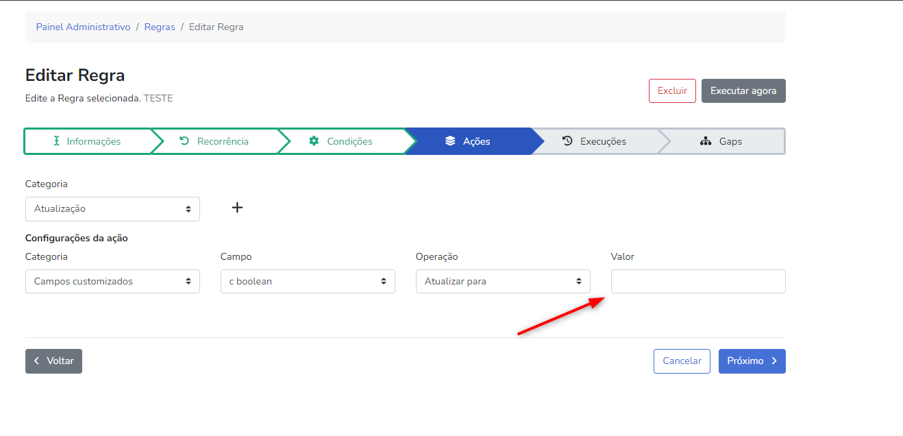903x436 pixels.
Task: Go back with the Voltar button
Action: [x=53, y=361]
